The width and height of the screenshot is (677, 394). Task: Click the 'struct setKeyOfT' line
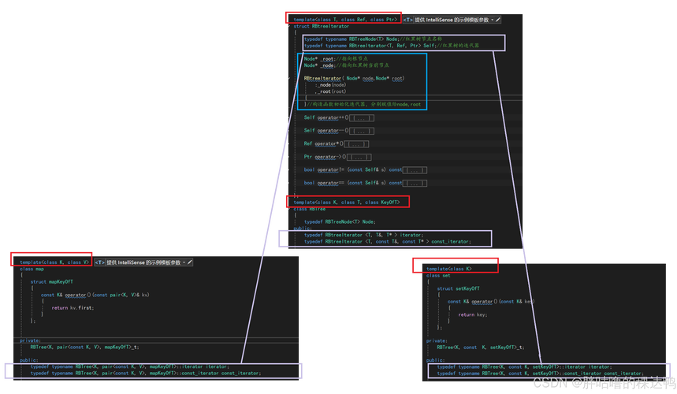click(x=458, y=288)
